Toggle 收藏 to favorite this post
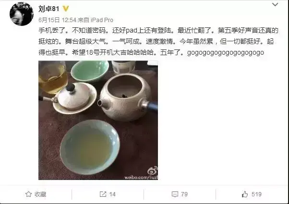289x204 pixels. [x=40, y=194]
